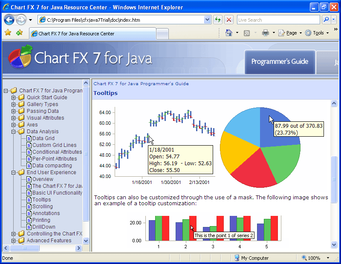Viewport: 341px width, 264px height.
Task: Expand the Passing Data folder
Action: (14, 111)
